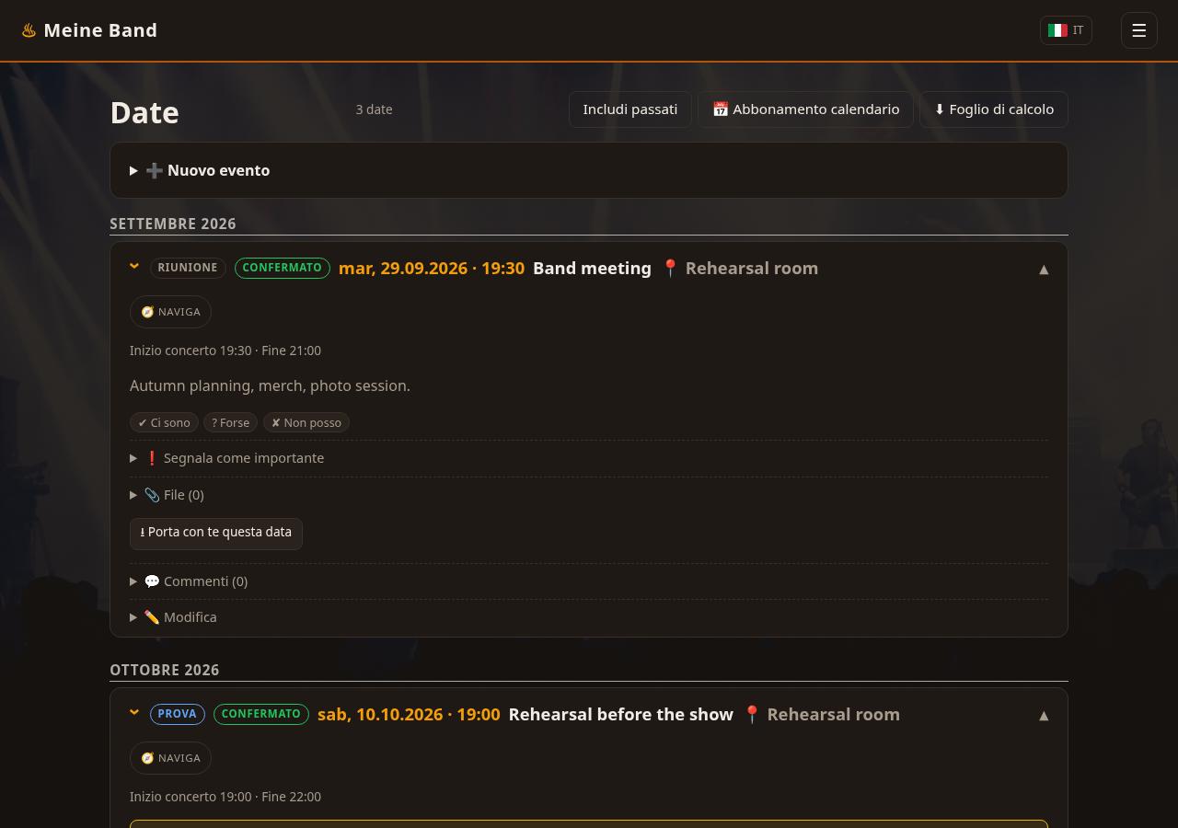Select Ci sono attendance for Band meeting
Viewport: 1178px width, 828px height.
pyautogui.click(x=164, y=422)
